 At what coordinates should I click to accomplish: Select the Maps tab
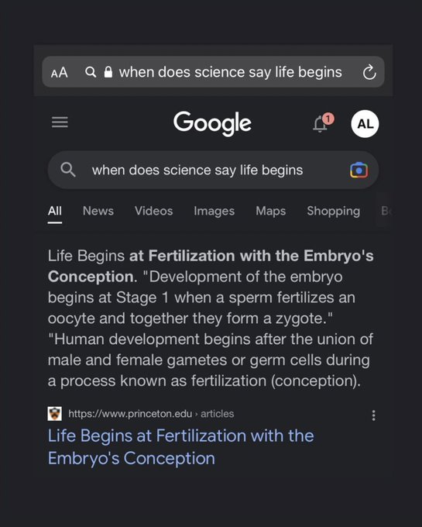tap(270, 211)
